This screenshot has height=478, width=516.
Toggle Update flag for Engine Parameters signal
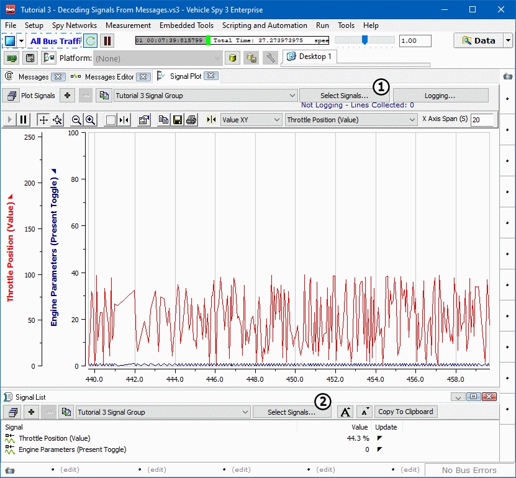[x=379, y=449]
